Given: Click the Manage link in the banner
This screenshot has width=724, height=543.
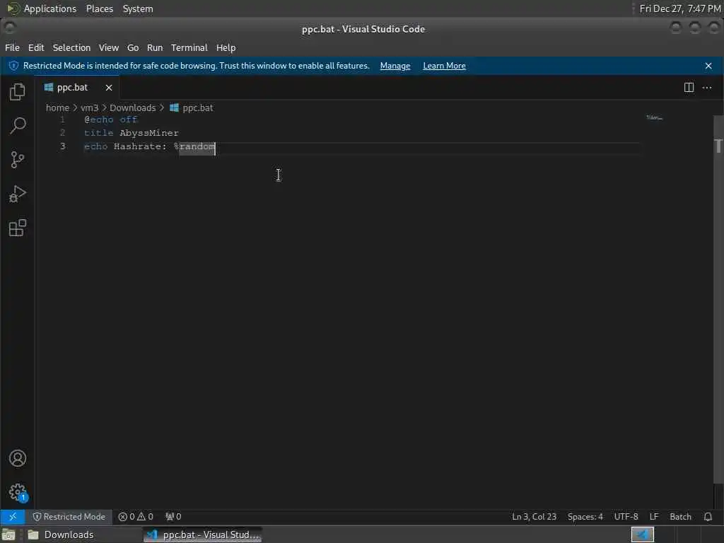Looking at the screenshot, I should pos(395,66).
